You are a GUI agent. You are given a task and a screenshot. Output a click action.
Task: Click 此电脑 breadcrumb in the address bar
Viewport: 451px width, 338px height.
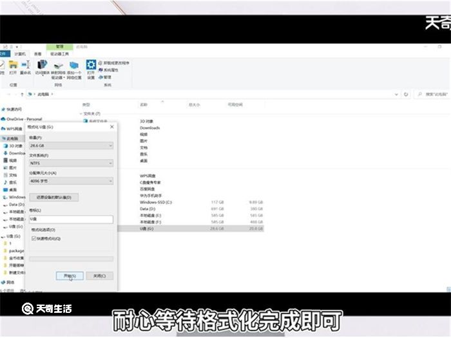click(43, 94)
